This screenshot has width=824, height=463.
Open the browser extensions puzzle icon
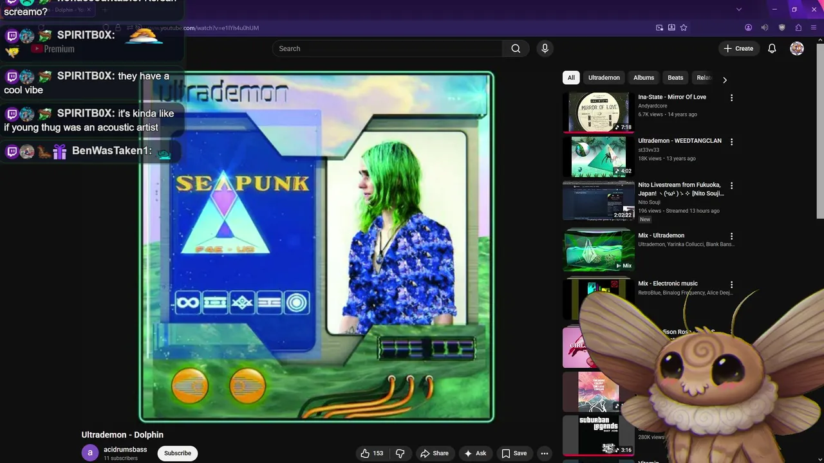(799, 28)
